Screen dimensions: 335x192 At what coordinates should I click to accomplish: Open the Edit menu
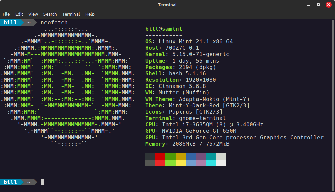[x=19, y=14]
